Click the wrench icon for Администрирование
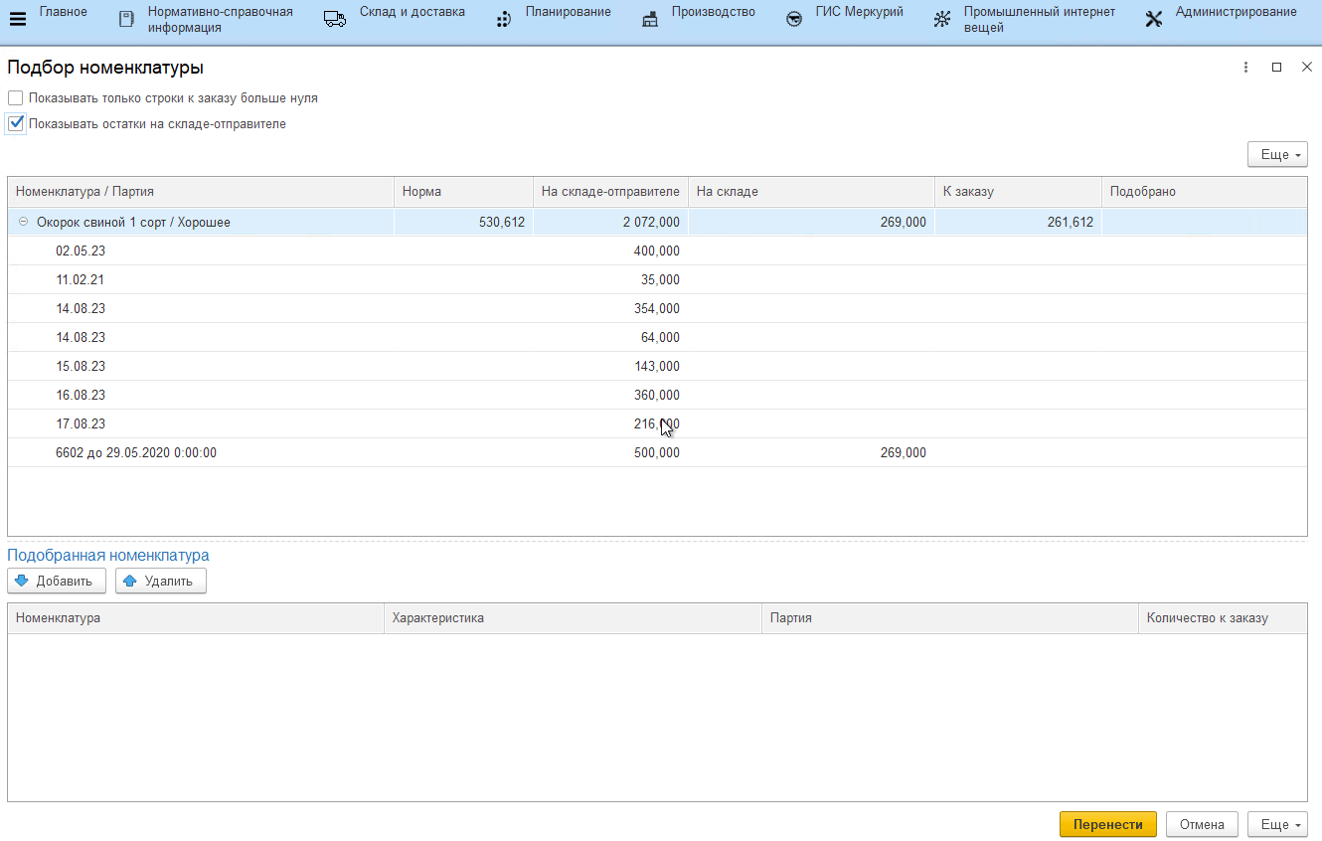Image resolution: width=1322 pixels, height=841 pixels. (1153, 19)
